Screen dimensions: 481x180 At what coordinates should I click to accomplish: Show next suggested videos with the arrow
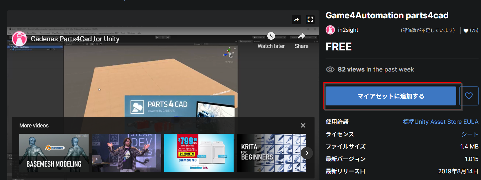coord(307,153)
